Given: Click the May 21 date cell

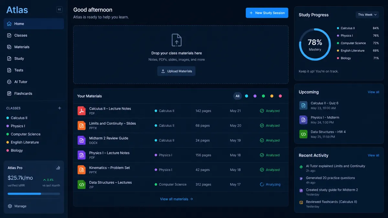Looking at the screenshot, I should click(x=235, y=111).
